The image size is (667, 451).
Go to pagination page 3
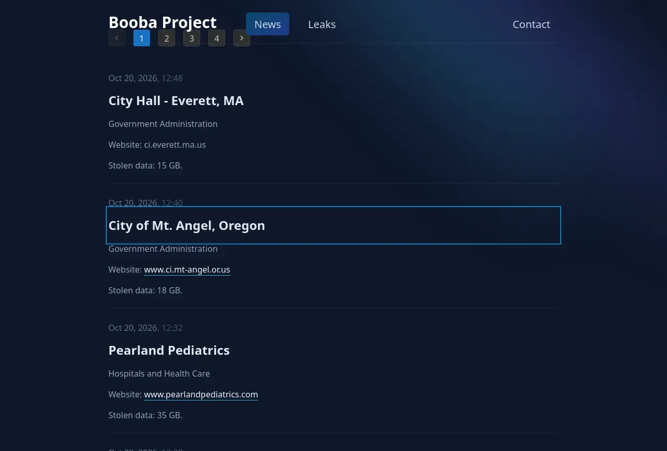point(192,38)
